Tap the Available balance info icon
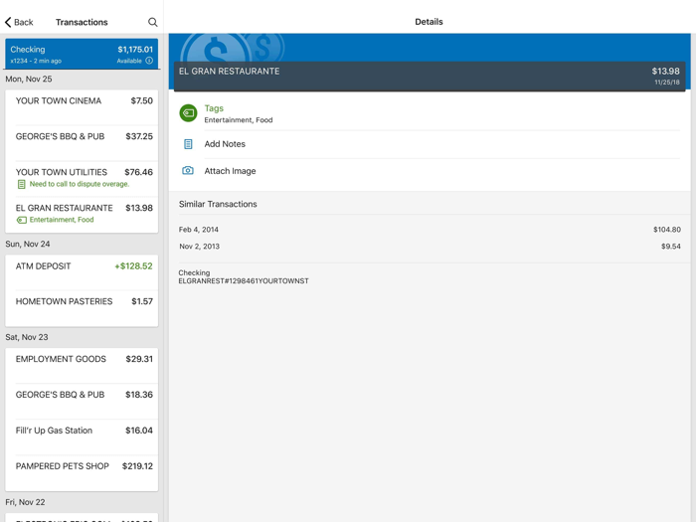 [149, 61]
